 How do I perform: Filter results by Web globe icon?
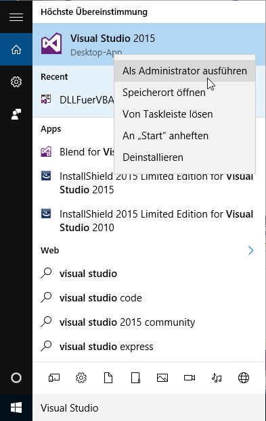click(x=244, y=378)
